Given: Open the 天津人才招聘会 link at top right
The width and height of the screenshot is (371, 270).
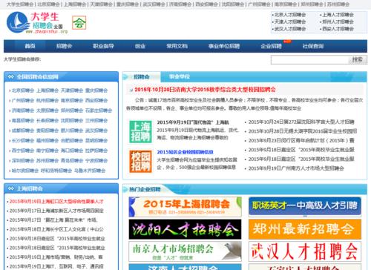Looking at the screenshot, I should pos(290,22).
